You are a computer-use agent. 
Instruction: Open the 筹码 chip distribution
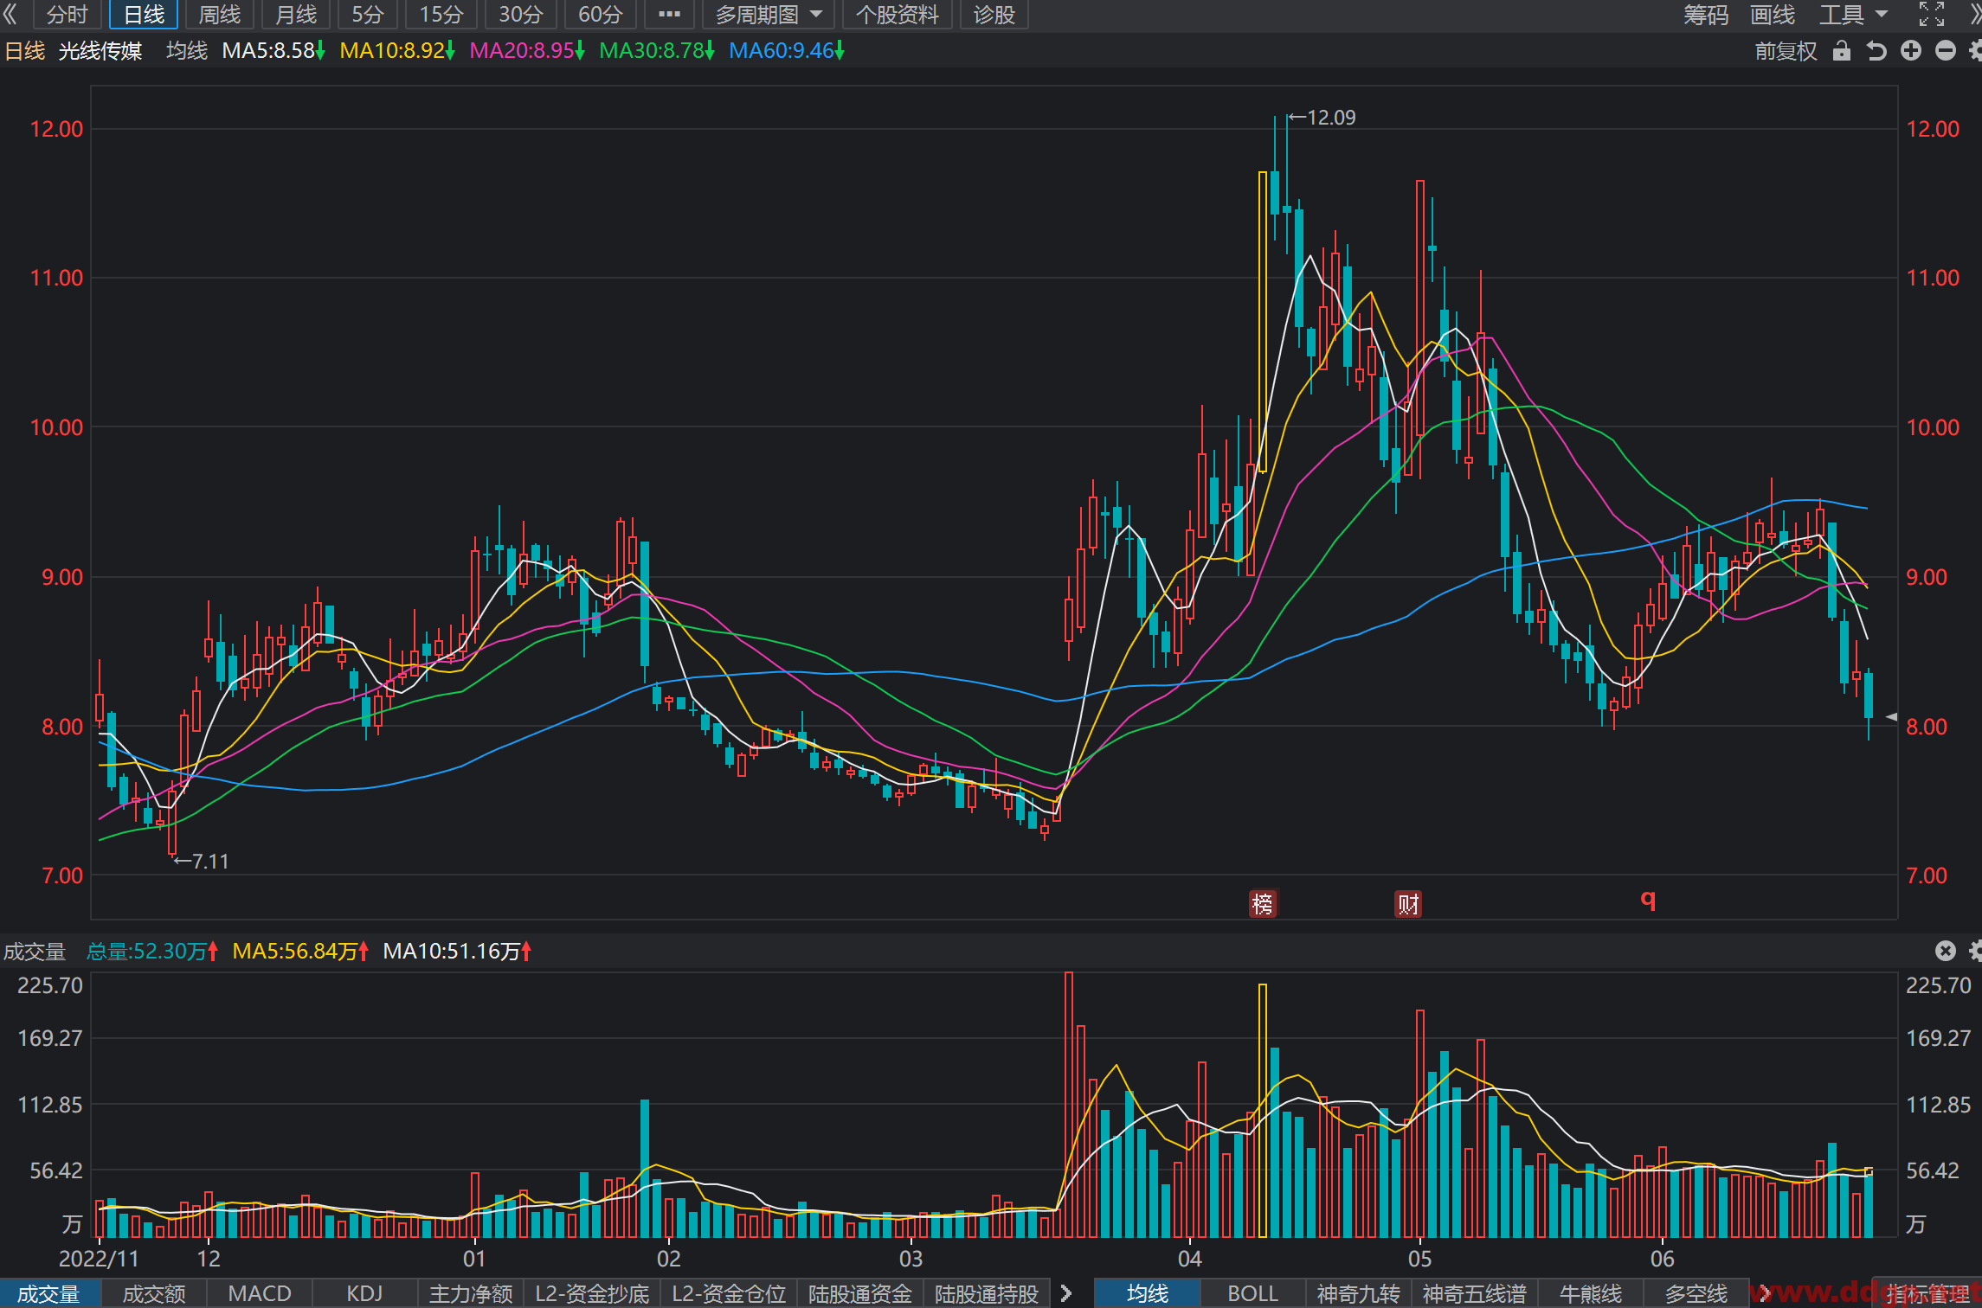pyautogui.click(x=1705, y=14)
